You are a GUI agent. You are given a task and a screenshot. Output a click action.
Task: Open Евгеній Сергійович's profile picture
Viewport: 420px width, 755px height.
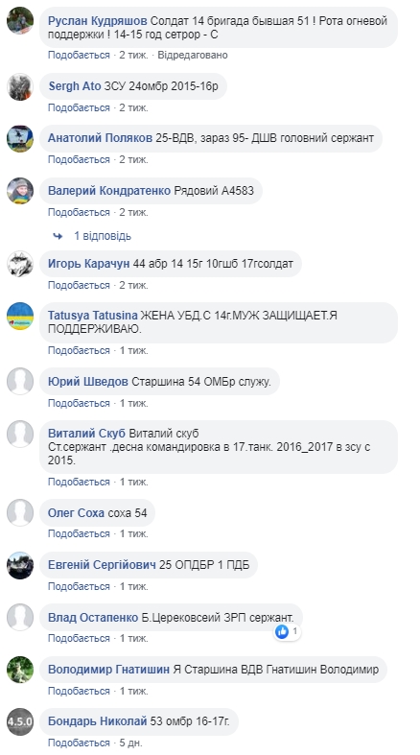pyautogui.click(x=20, y=565)
